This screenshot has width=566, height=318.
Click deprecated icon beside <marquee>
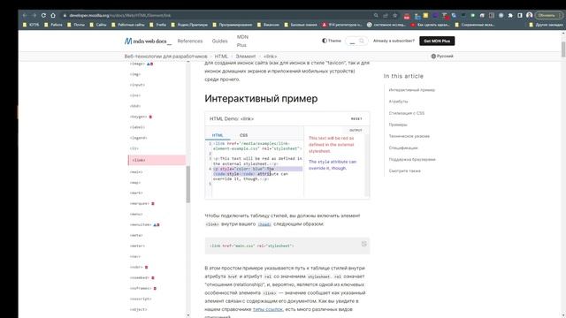click(x=153, y=204)
